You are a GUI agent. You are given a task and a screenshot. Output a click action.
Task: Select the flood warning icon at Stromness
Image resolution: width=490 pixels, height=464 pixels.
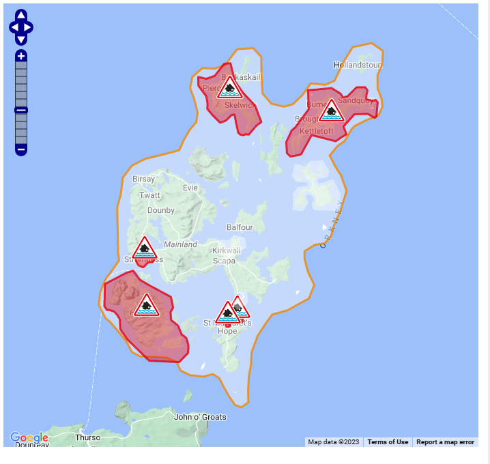tap(144, 248)
